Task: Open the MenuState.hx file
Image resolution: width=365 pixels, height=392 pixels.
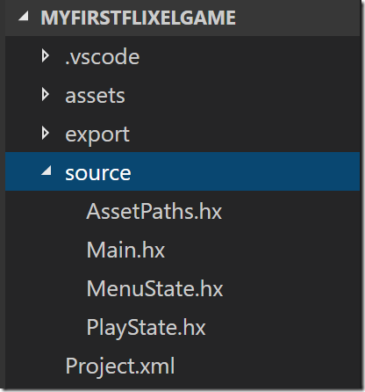Action: coord(154,288)
